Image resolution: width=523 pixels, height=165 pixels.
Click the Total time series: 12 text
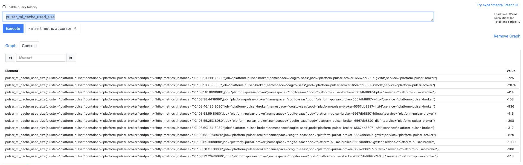pyautogui.click(x=507, y=22)
